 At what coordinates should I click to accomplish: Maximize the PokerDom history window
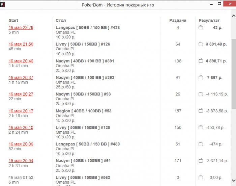219,4
